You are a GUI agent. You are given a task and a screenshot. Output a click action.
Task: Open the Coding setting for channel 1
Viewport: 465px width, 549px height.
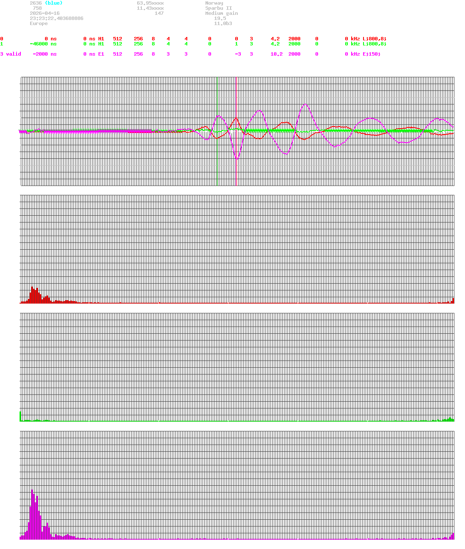click(x=251, y=44)
